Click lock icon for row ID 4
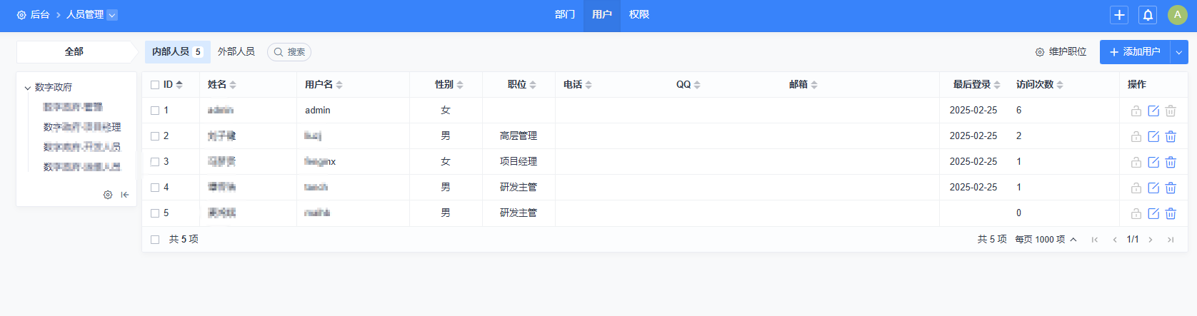The image size is (1197, 316). pos(1136,188)
